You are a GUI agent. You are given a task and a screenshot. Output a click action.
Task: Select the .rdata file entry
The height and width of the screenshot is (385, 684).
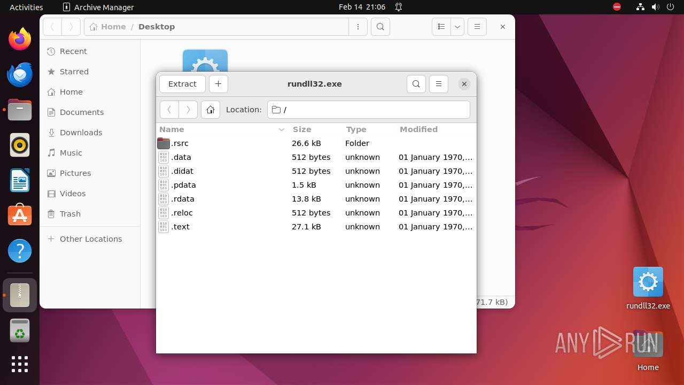pyautogui.click(x=316, y=199)
